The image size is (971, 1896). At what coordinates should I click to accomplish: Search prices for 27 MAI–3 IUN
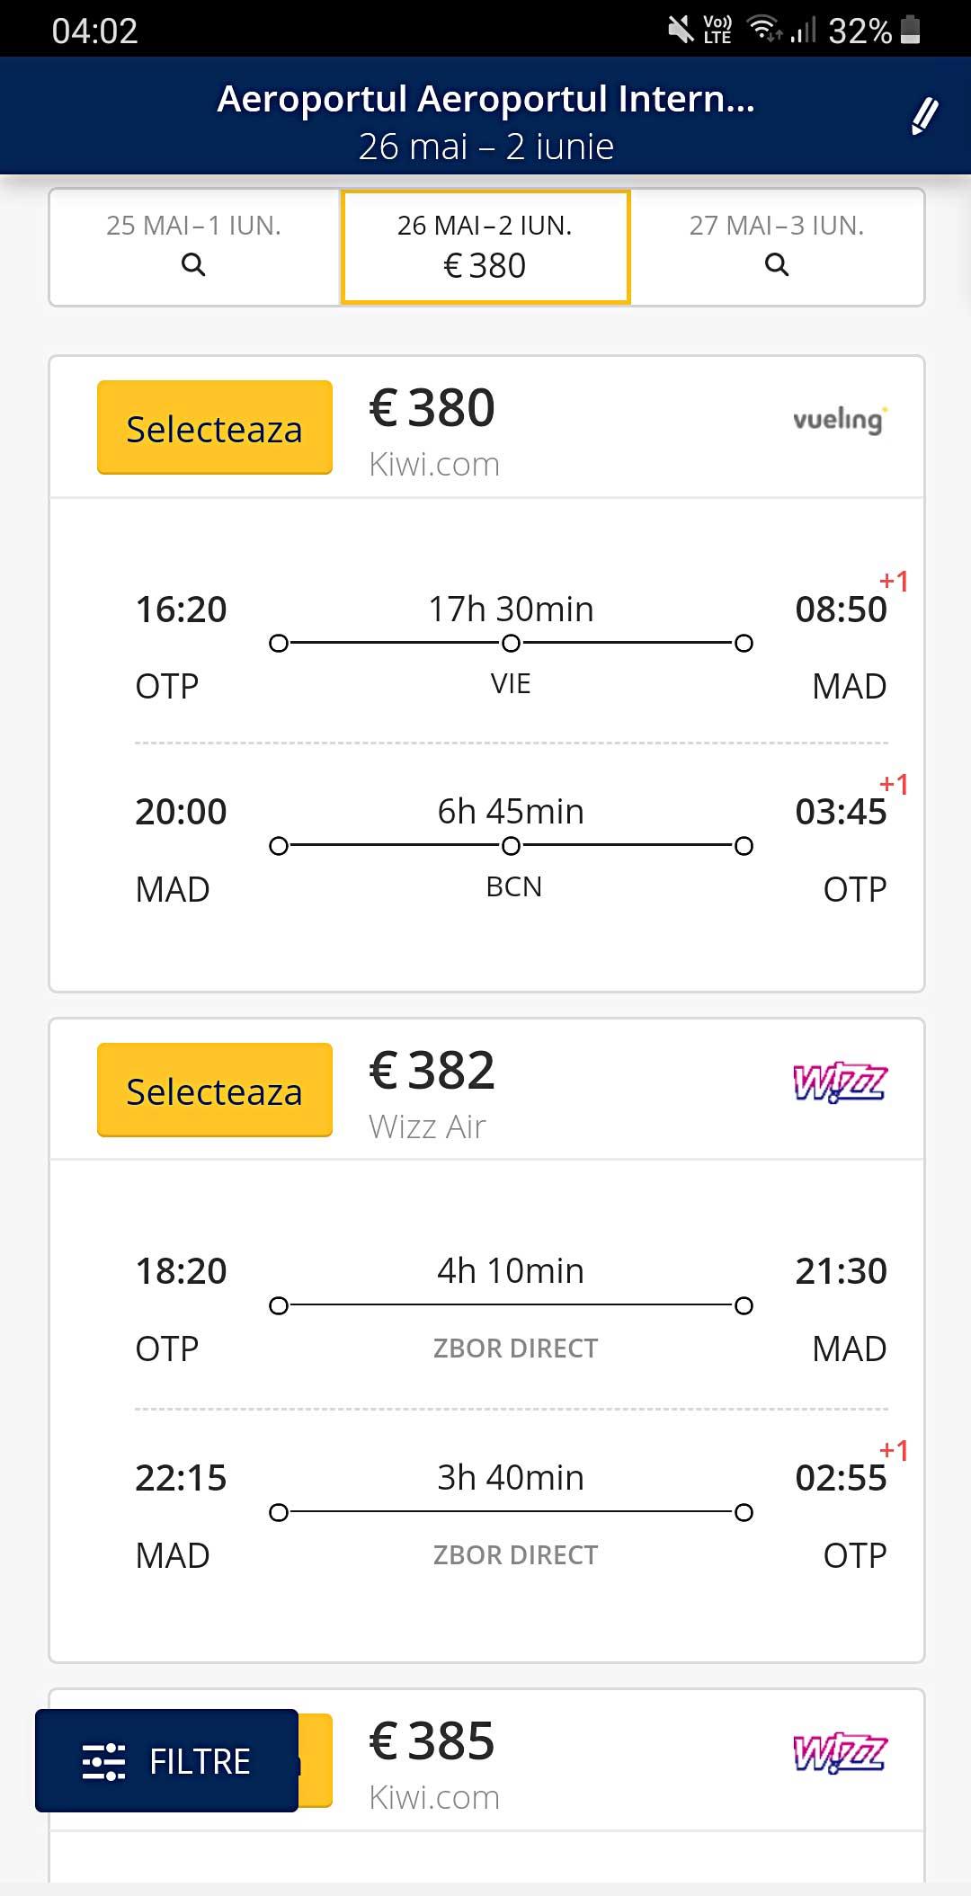pyautogui.click(x=777, y=246)
